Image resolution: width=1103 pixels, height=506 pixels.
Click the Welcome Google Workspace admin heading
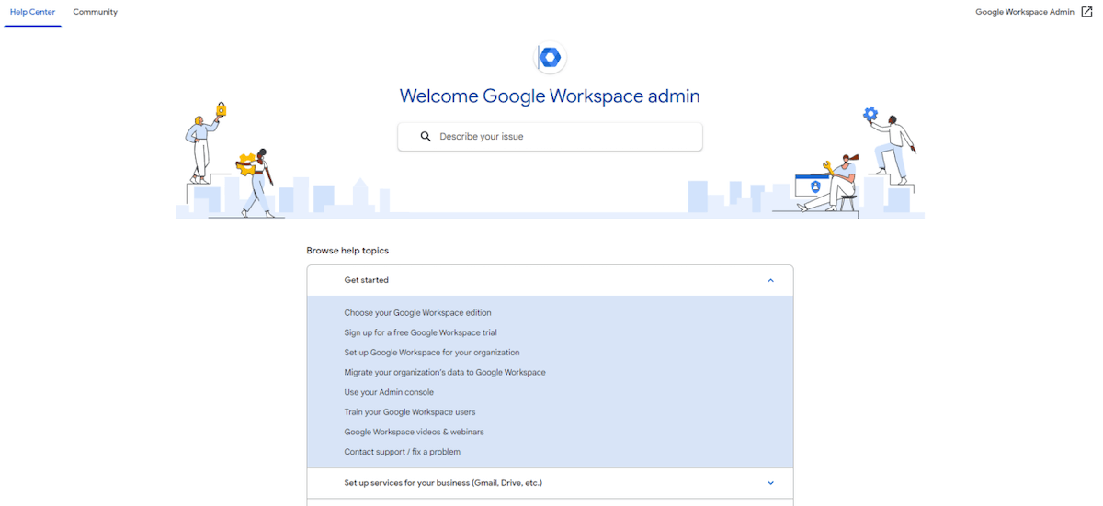[x=550, y=96]
